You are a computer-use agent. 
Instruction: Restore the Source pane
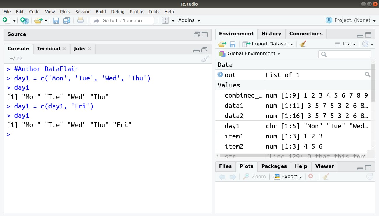(197, 35)
